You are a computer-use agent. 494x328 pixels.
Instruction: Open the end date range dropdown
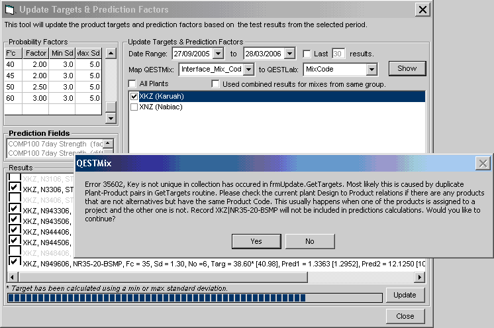[x=291, y=53]
